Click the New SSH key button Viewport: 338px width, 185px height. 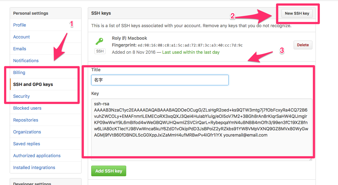297,13
